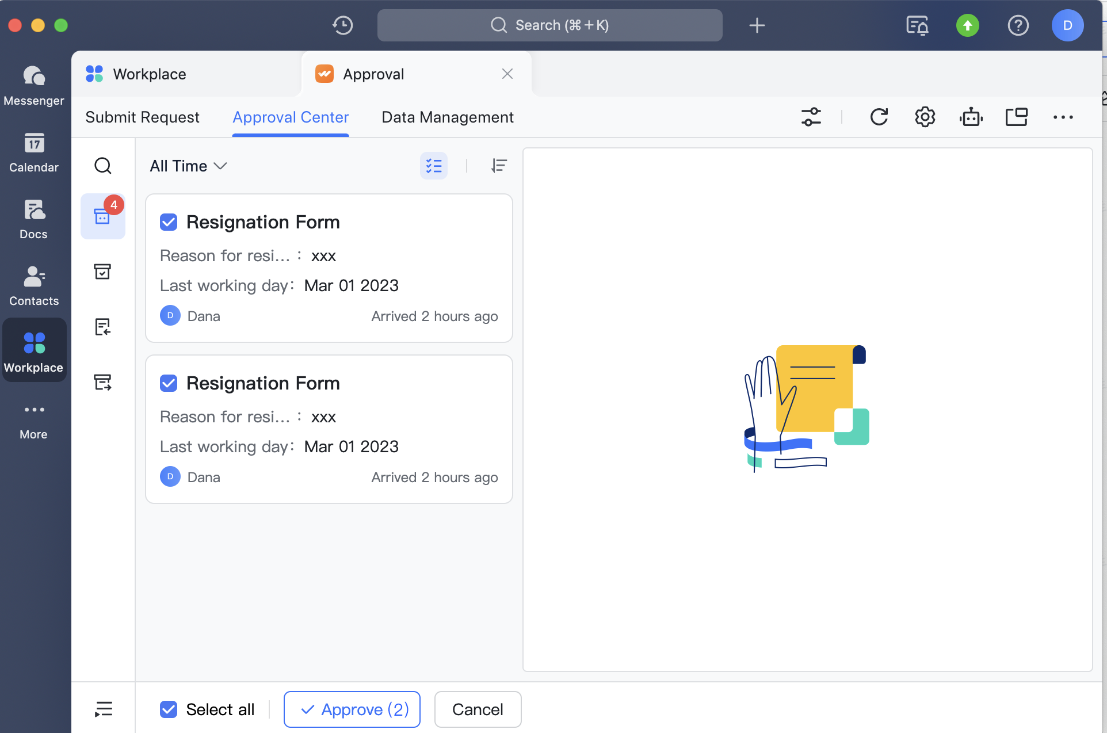Switch to the Submit Request tab
This screenshot has width=1107, height=733.
pos(142,117)
